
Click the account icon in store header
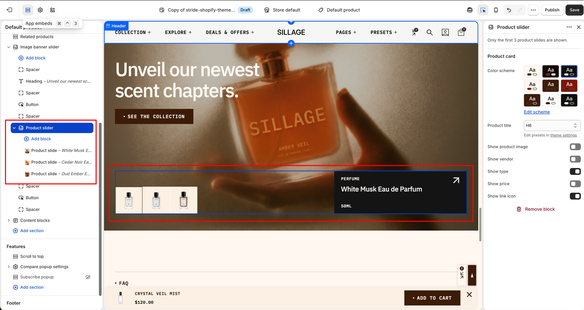pyautogui.click(x=445, y=32)
